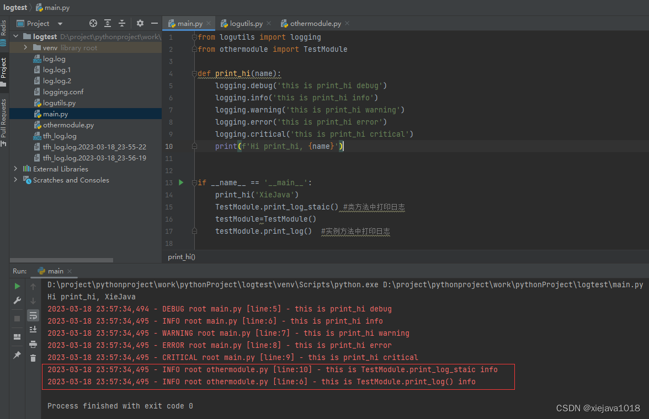Hide the Project tool window

point(155,23)
